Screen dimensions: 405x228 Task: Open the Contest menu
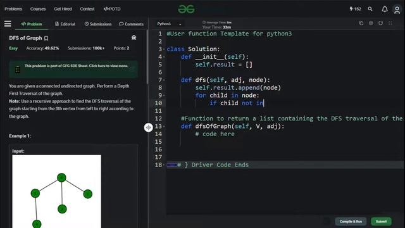pos(87,9)
